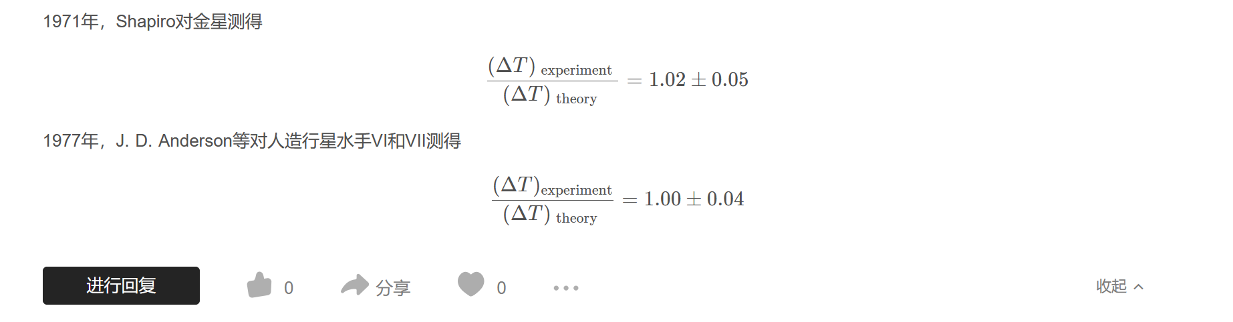Screen dimensions: 1233x322
Task: Toggle the heart favorite icon
Action: point(470,284)
